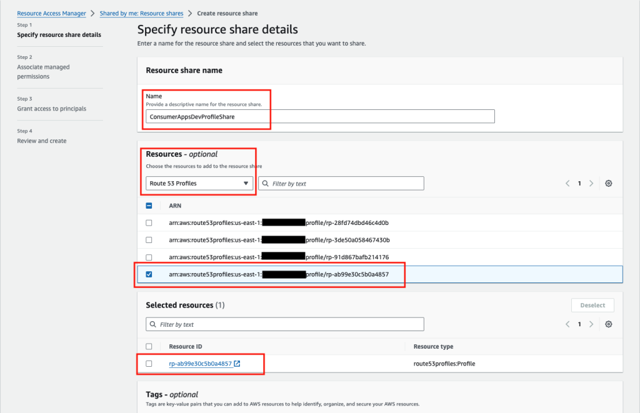Select page 1 in the ARN pagination
The height and width of the screenshot is (413, 640).
[579, 183]
